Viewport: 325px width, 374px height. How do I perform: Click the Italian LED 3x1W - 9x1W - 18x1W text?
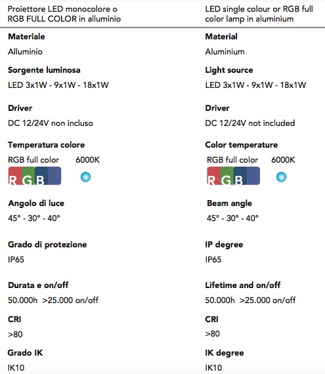coord(58,85)
